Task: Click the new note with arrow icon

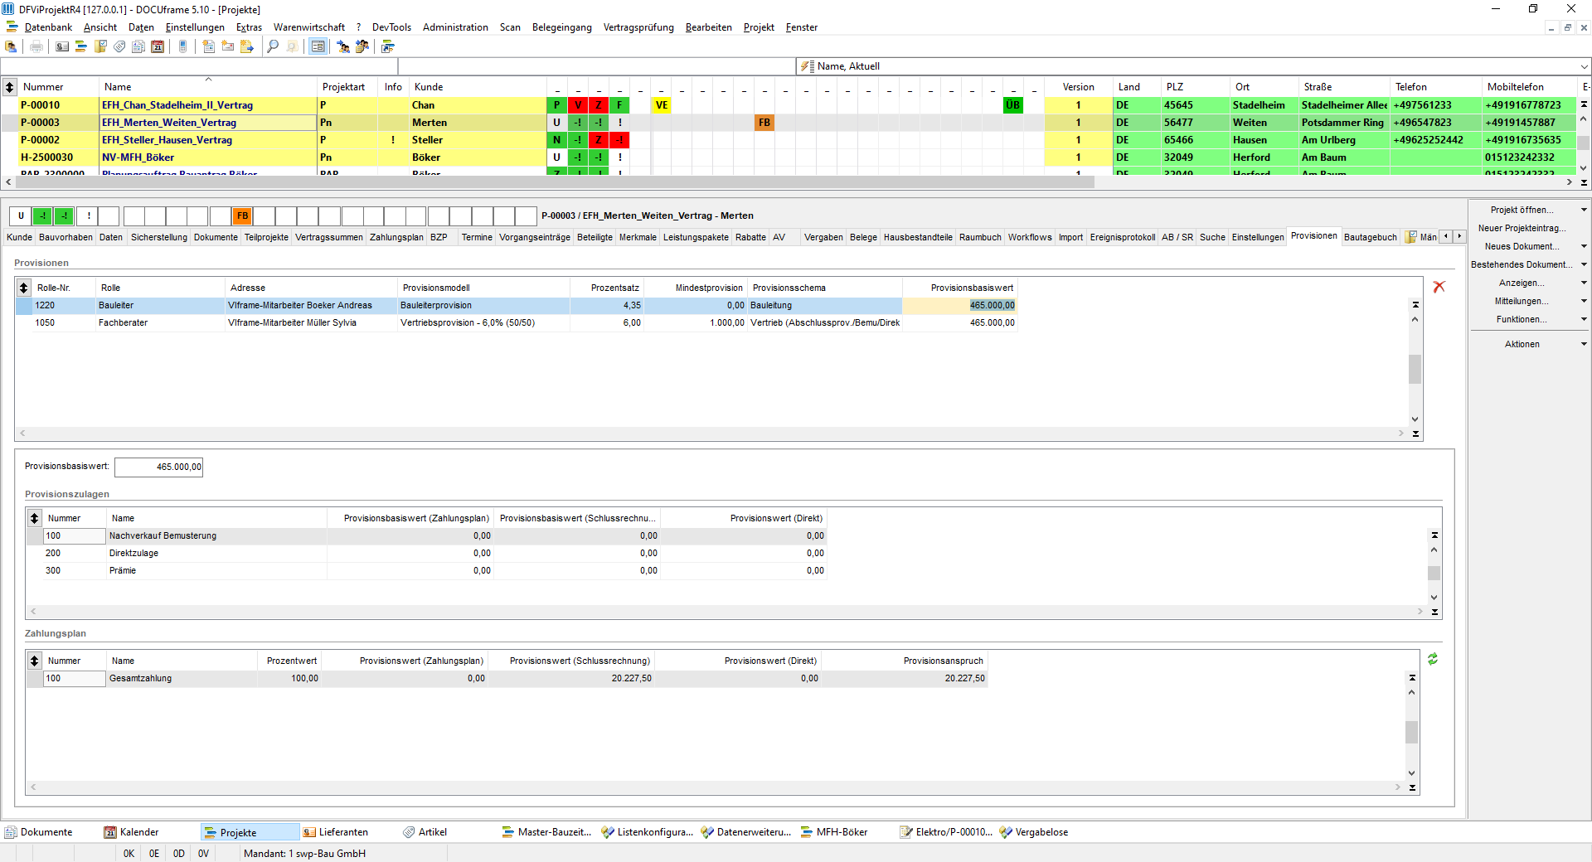Action: (247, 46)
